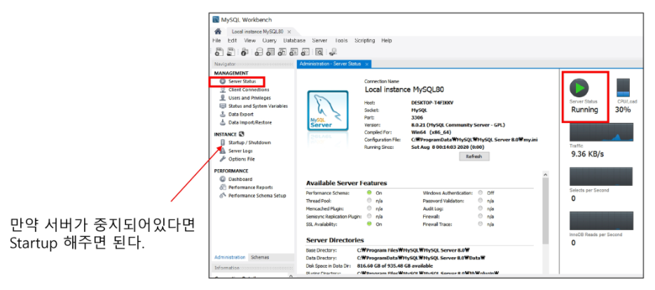Image resolution: width=655 pixels, height=290 pixels.
Task: Click the Users and Privileges icon
Action: click(223, 98)
